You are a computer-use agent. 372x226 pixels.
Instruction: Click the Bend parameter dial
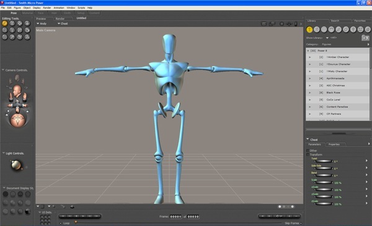324,176
